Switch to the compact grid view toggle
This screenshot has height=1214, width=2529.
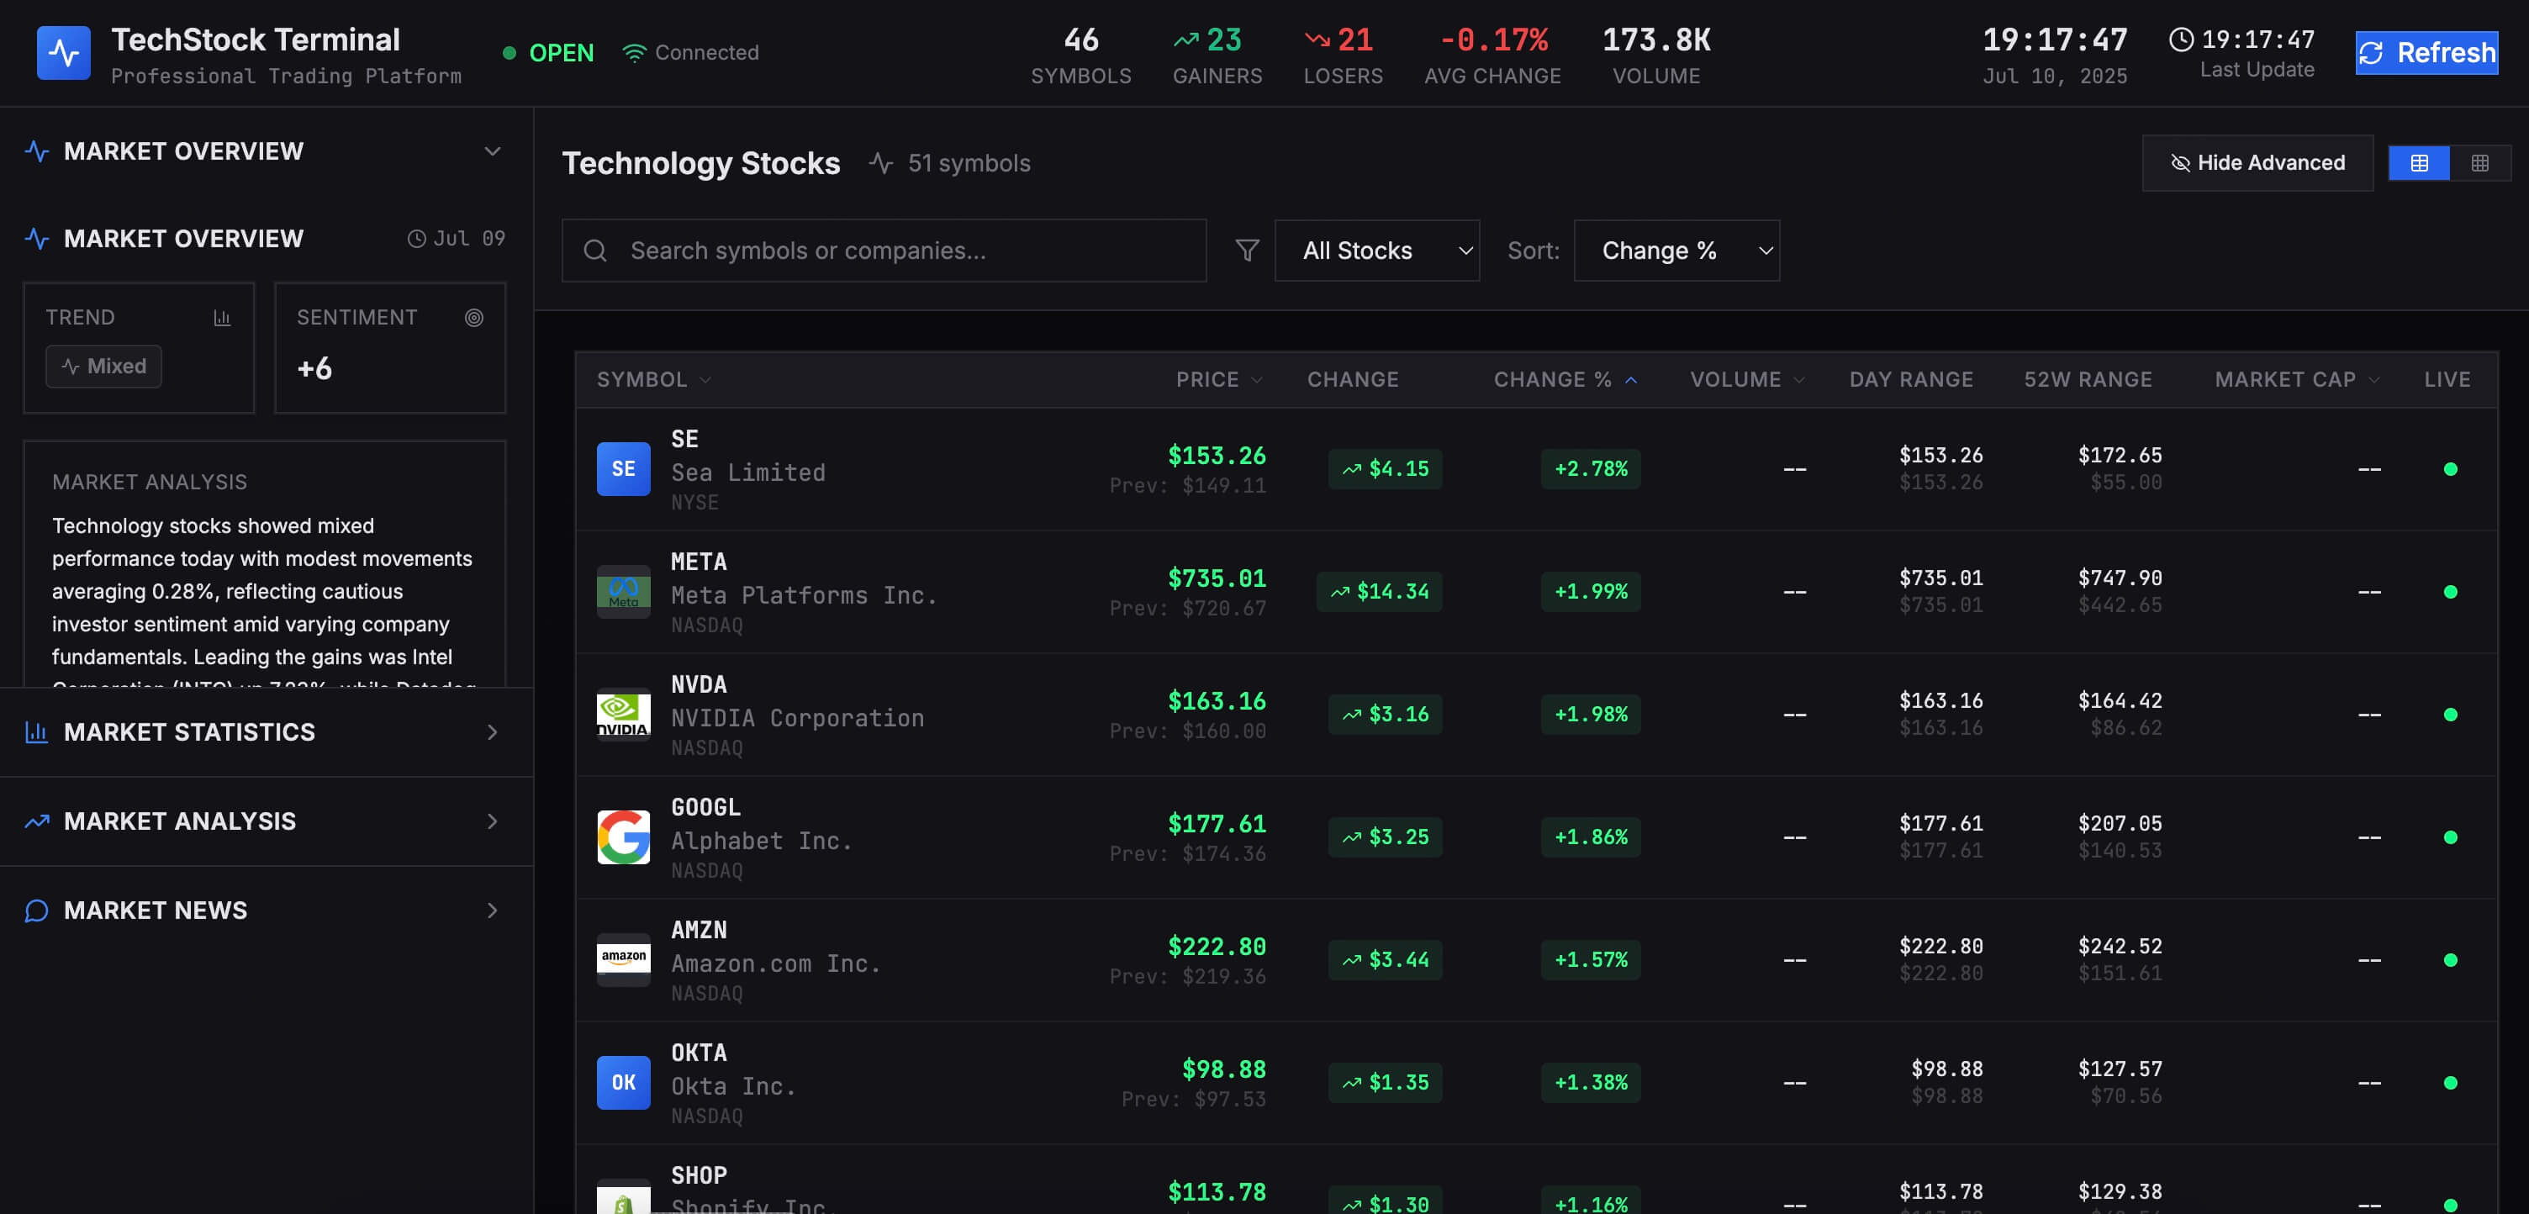(x=2479, y=163)
